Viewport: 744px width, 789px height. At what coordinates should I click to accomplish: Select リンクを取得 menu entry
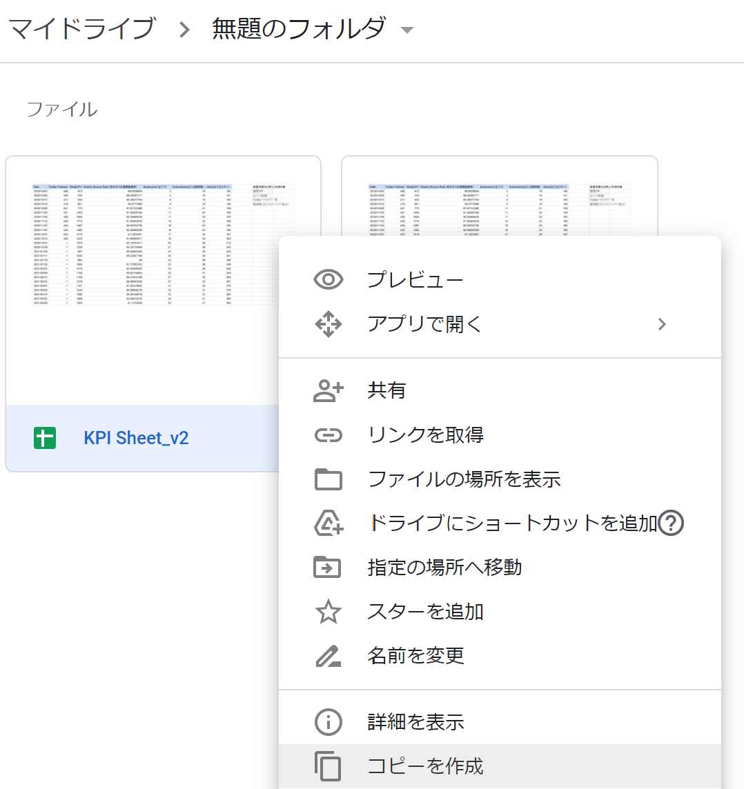(x=500, y=435)
